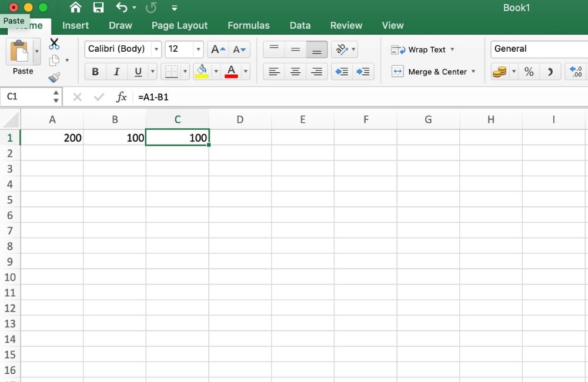Open the Formulas tab

tap(249, 25)
